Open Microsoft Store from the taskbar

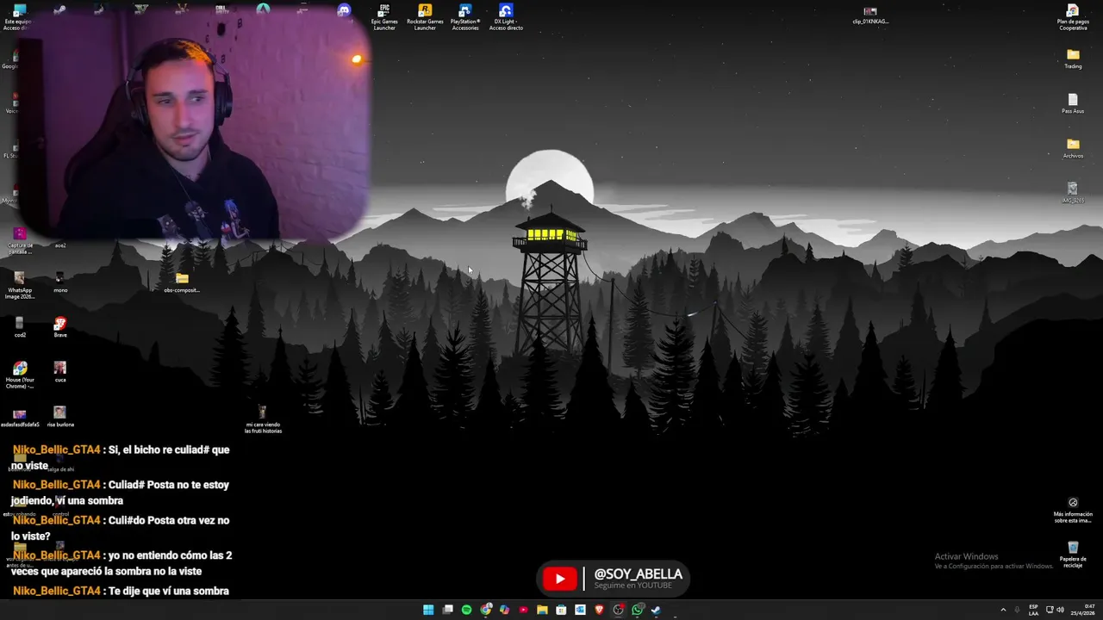561,610
